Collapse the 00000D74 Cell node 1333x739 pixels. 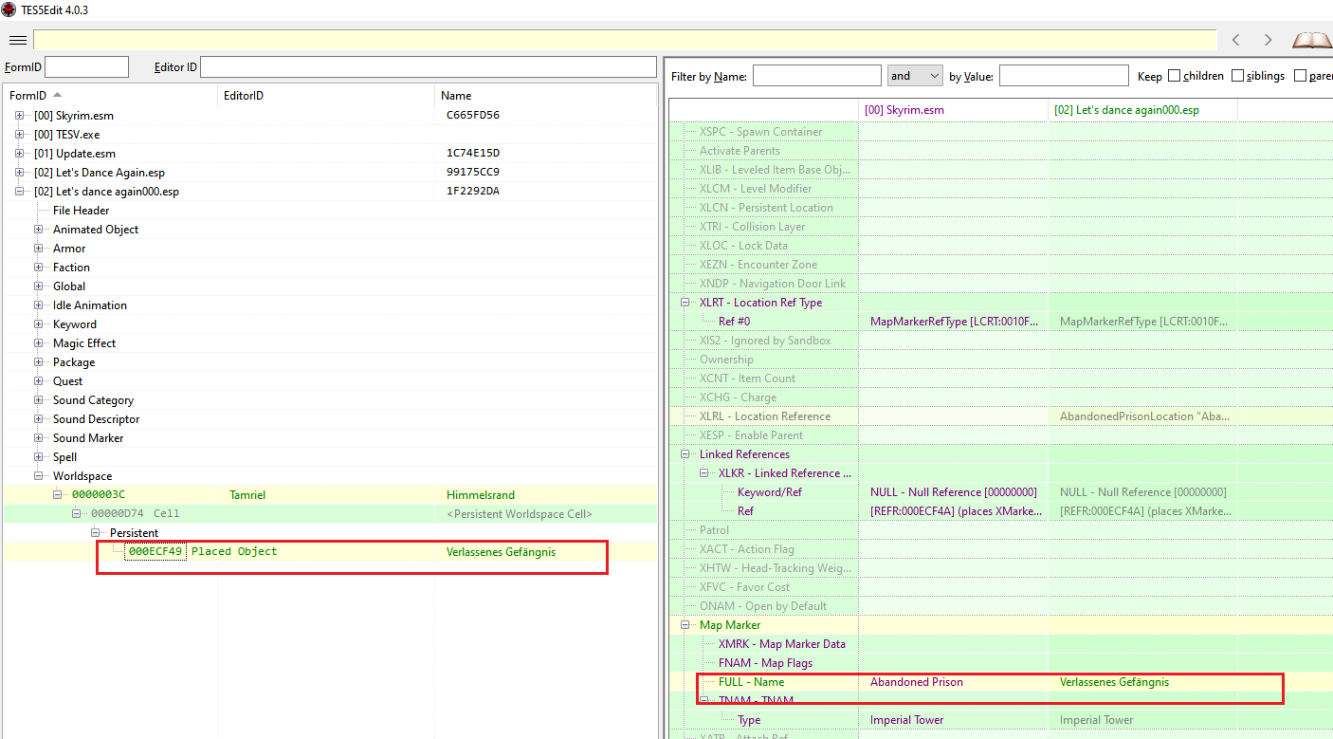(x=77, y=514)
